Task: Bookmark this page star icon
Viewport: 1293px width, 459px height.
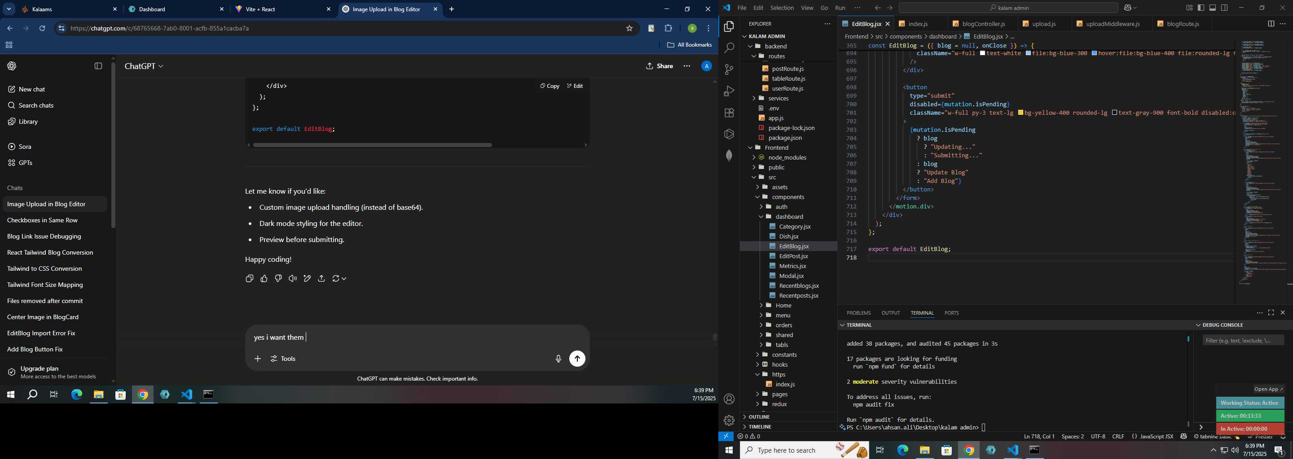Action: point(629,29)
